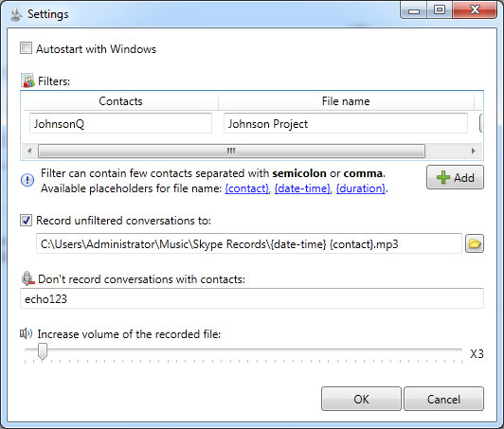Select the Contacts column header
Image resolution: width=504 pixels, height=429 pixels.
pos(120,101)
